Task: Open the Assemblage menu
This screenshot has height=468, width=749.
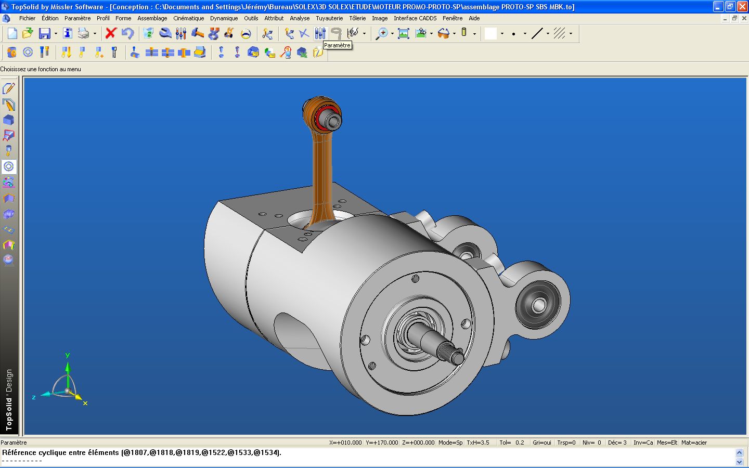Action: 152,18
